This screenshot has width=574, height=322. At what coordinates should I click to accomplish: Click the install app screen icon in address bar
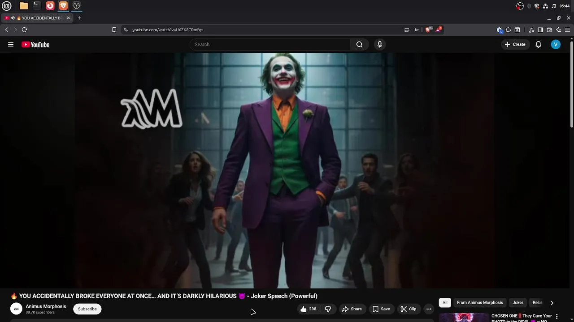pyautogui.click(x=407, y=30)
